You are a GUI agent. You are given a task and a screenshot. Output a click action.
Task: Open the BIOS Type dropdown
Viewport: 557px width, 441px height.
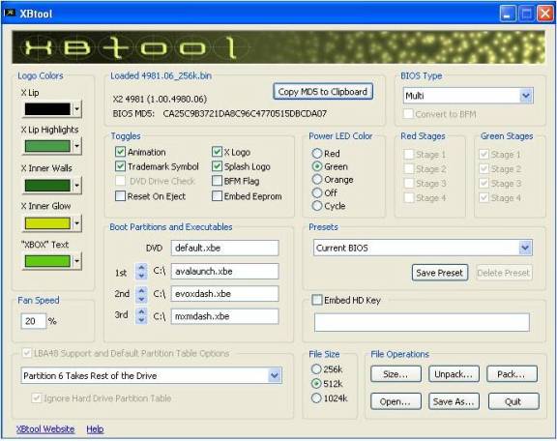(x=468, y=96)
